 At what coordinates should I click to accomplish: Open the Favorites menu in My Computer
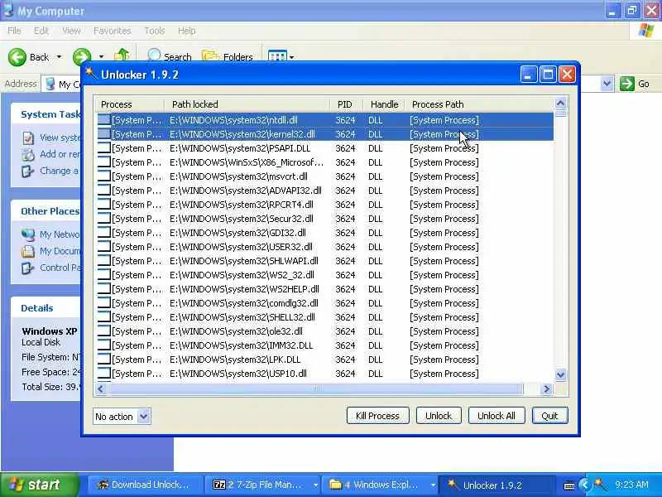[112, 31]
